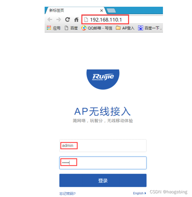Open the 忘记密码? link
The width and height of the screenshot is (192, 197).
click(68, 193)
